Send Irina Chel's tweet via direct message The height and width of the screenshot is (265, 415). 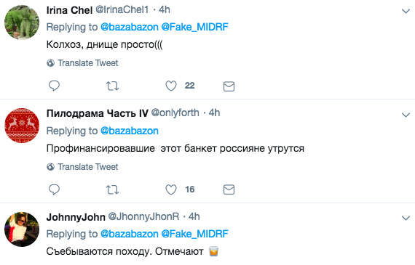pyautogui.click(x=229, y=86)
